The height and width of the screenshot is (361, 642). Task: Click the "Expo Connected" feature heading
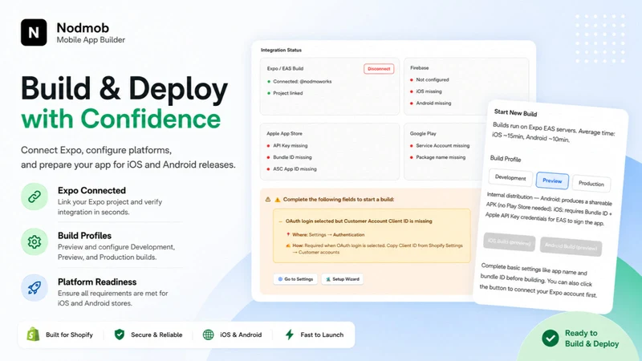(x=91, y=190)
